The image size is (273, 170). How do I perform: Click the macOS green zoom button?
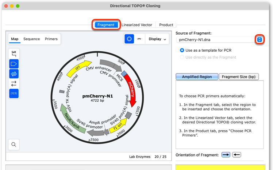18,6
